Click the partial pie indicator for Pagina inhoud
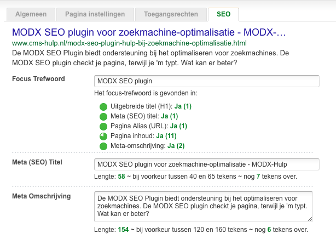This screenshot has height=239, width=336. tap(103, 136)
